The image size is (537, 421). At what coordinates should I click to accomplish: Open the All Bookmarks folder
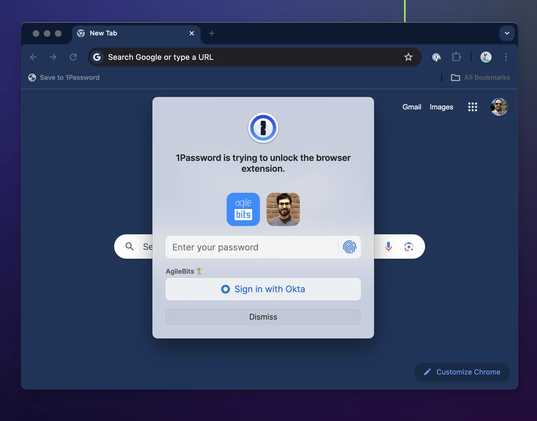coord(480,78)
